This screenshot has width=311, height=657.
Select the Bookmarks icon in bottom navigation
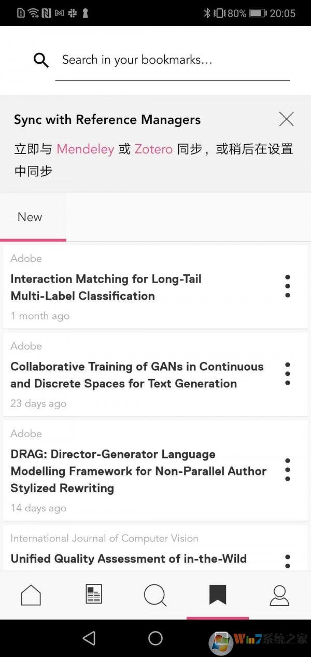click(217, 595)
